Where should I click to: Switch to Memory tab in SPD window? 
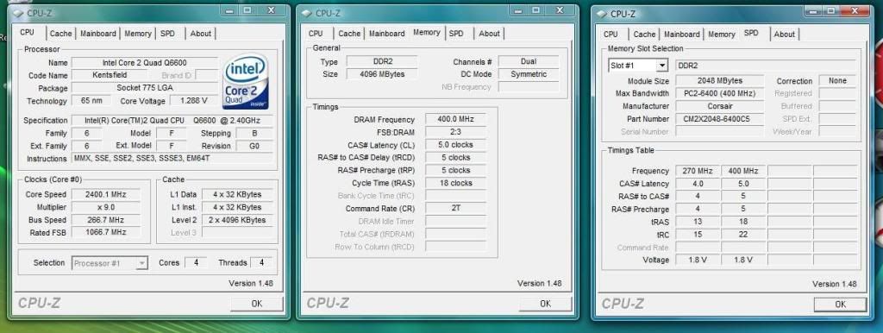(x=722, y=34)
